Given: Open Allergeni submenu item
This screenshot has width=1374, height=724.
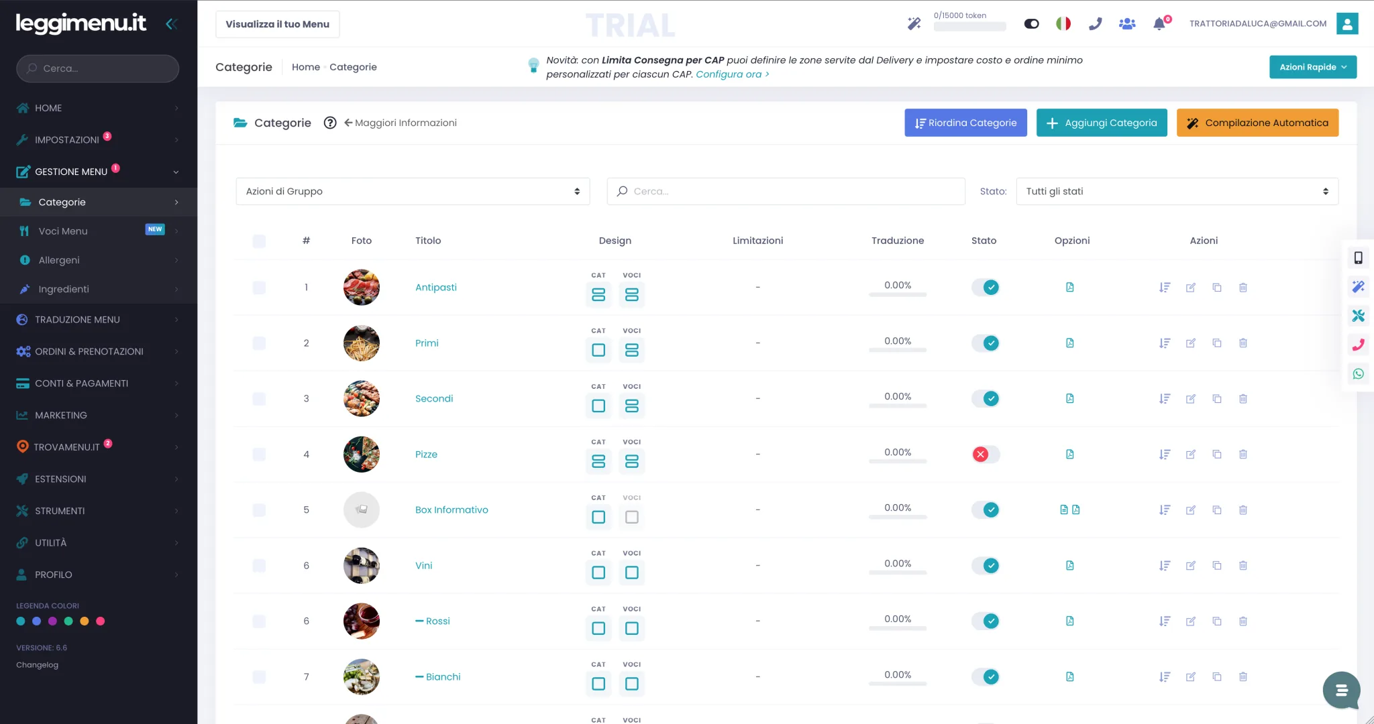Looking at the screenshot, I should pos(99,260).
